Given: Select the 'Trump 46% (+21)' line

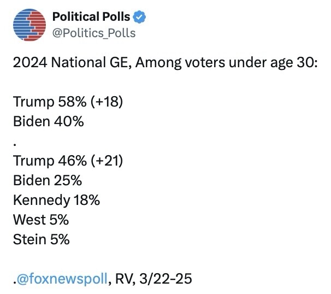Looking at the screenshot, I should [68, 161].
